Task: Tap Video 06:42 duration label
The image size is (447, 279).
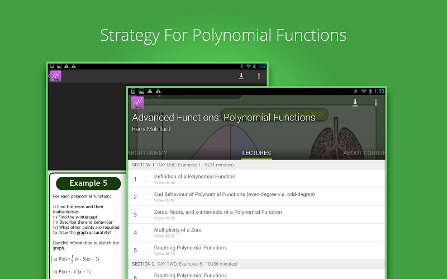Action: pyautogui.click(x=164, y=182)
